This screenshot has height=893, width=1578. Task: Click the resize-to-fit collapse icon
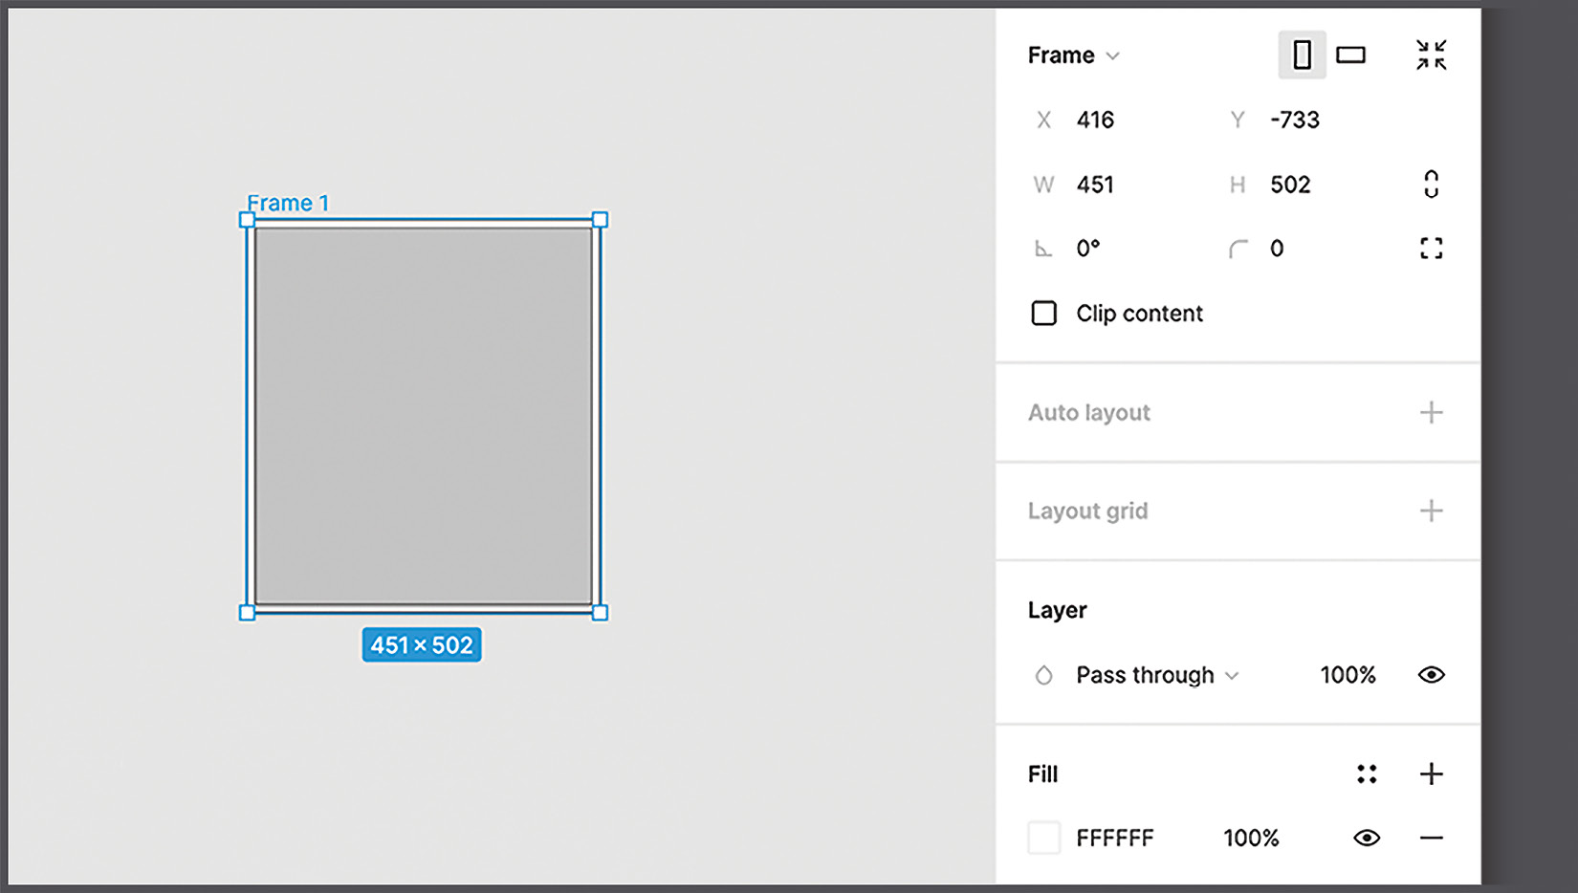[1432, 54]
